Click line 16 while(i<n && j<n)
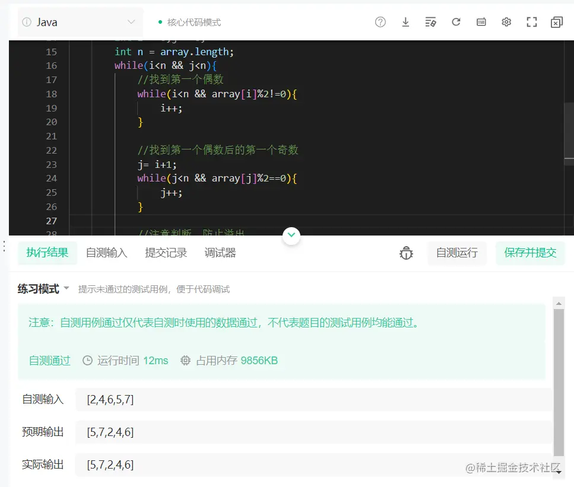574x487 pixels. [166, 66]
